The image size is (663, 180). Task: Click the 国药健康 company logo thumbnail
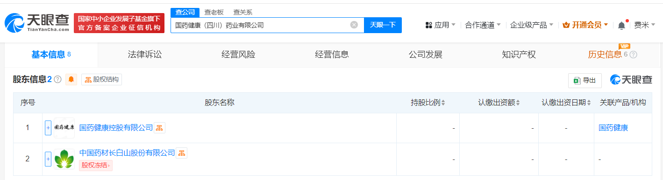64,128
